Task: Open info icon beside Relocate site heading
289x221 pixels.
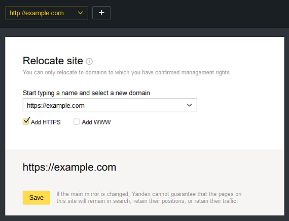Action: coord(89,61)
